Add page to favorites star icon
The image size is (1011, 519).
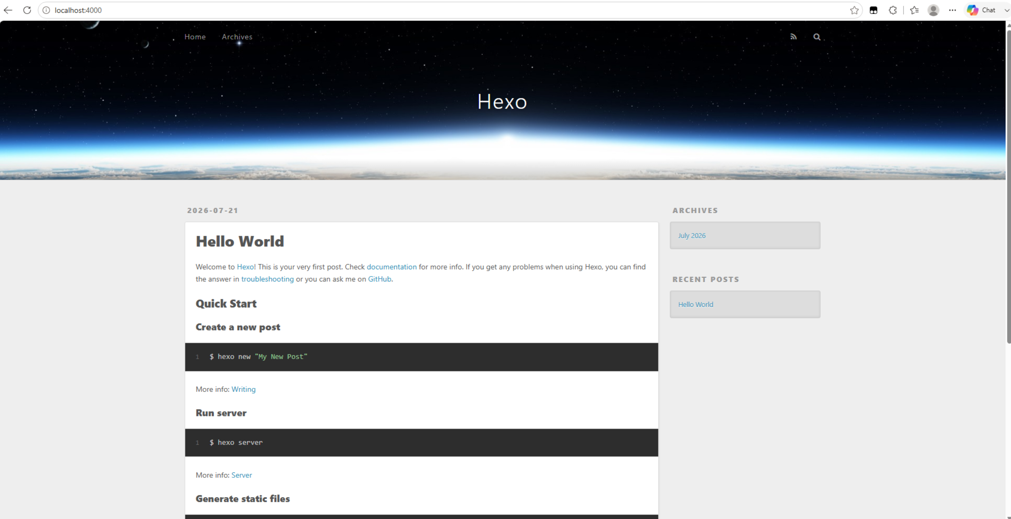(854, 10)
